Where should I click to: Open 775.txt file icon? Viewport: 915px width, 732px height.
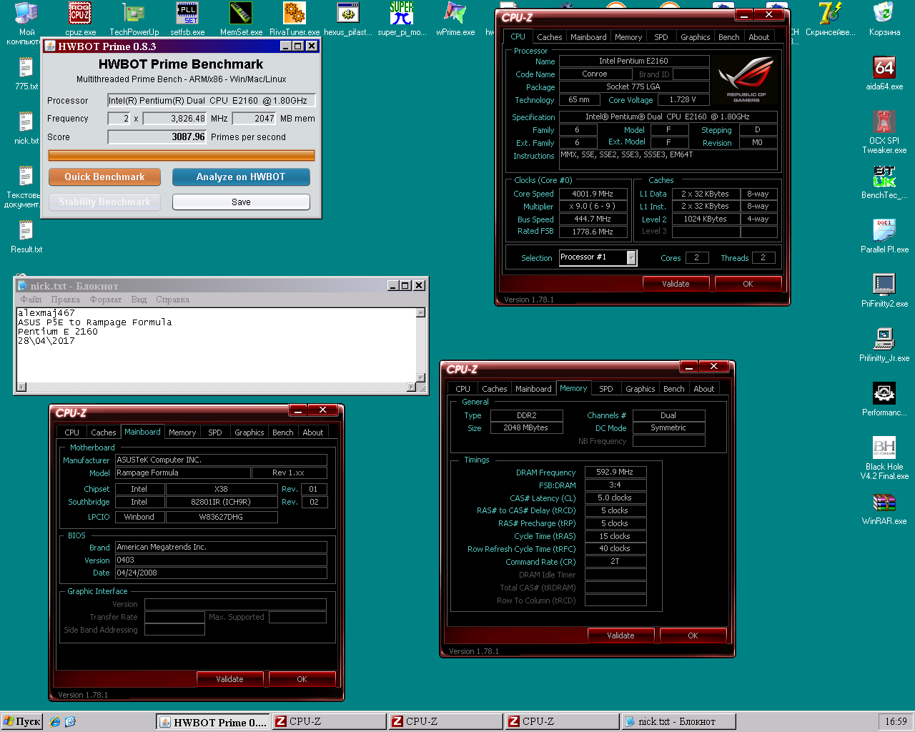pos(26,74)
